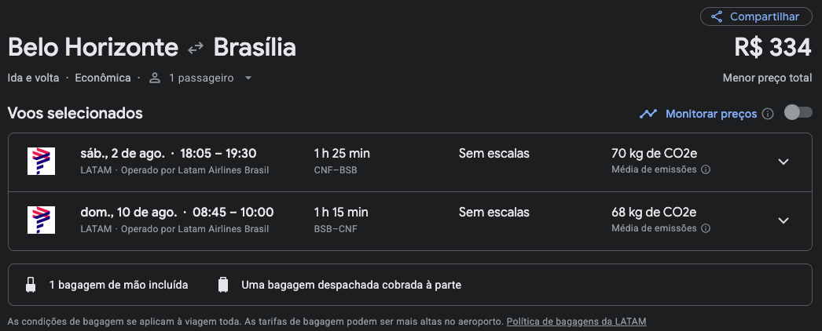This screenshot has height=331, width=822.
Task: Click LATAM logo of the 10 de ago. flight
Action: pos(41,220)
